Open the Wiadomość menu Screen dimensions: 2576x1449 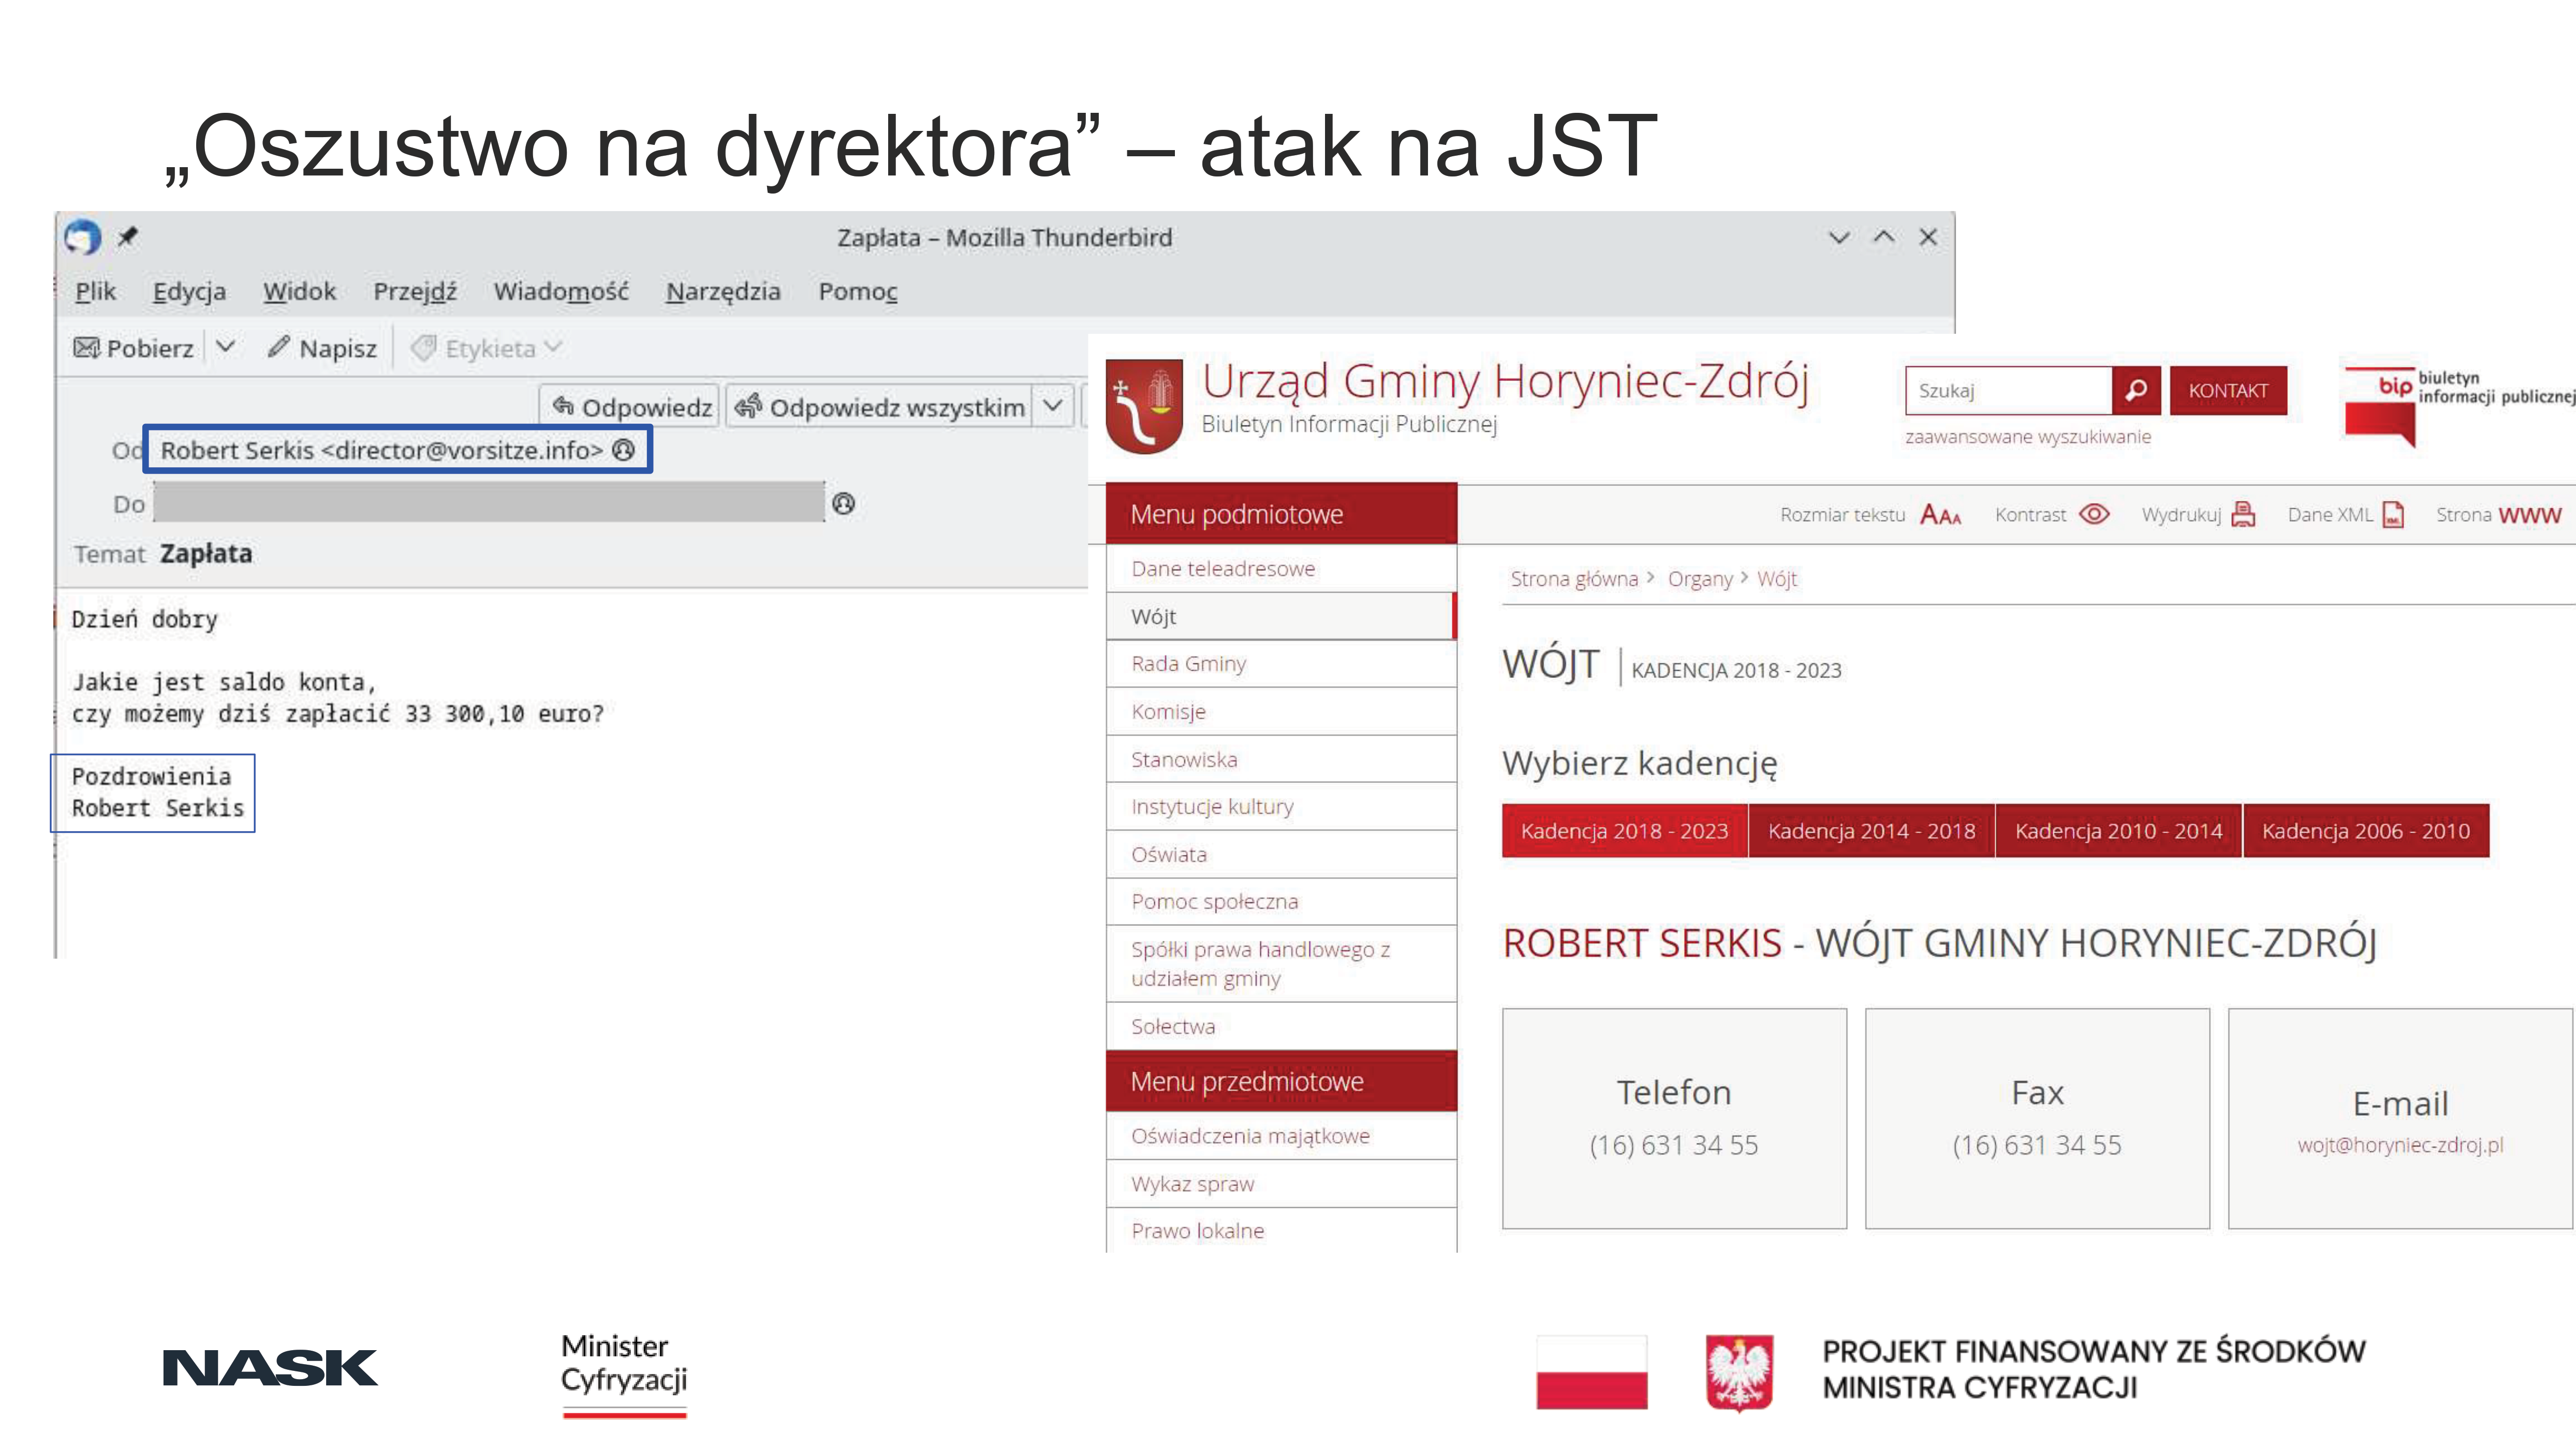coord(561,291)
